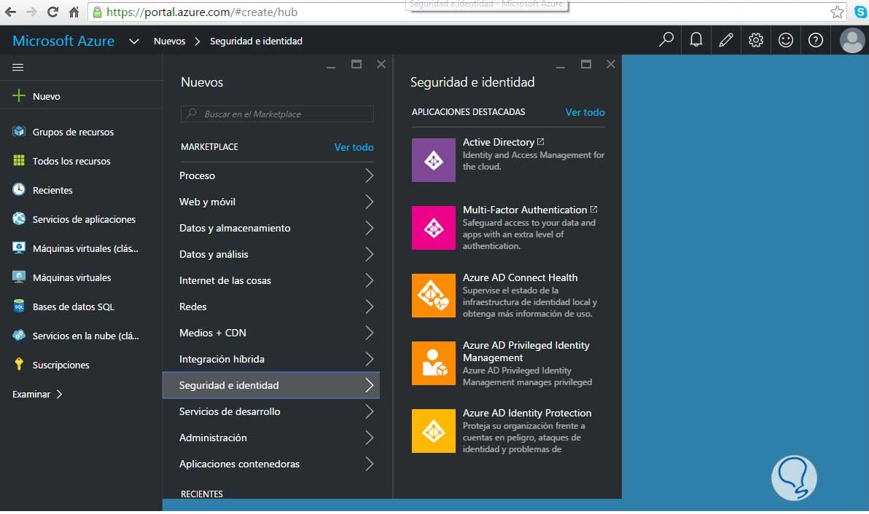The width and height of the screenshot is (869, 514).
Task: Click the Microsoft Azure logo text
Action: coord(63,41)
